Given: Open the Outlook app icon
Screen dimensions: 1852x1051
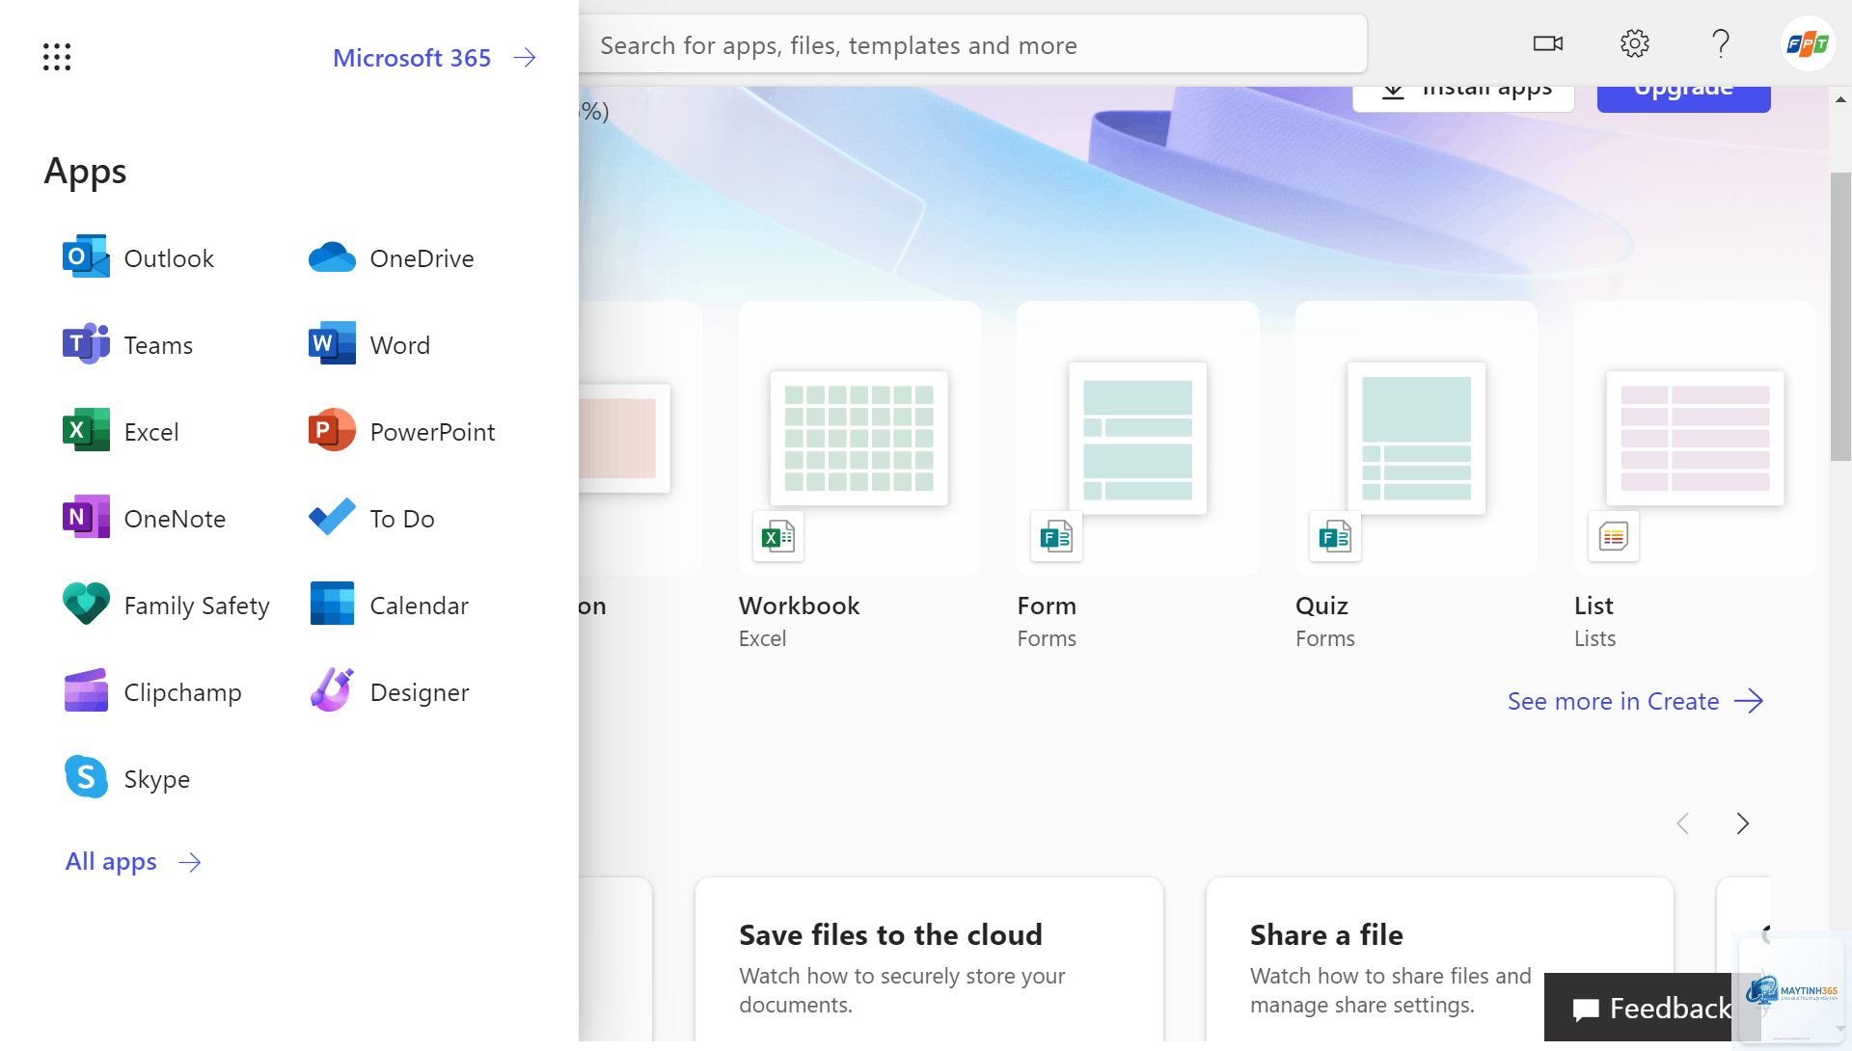Looking at the screenshot, I should coord(86,257).
